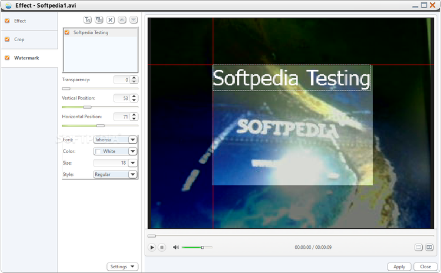Image resolution: width=441 pixels, height=273 pixels.
Task: Select the Softpedia Testing watermark text in preview
Action: [x=292, y=78]
